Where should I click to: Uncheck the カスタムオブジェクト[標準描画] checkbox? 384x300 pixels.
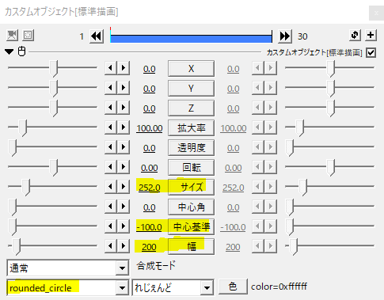point(371,52)
